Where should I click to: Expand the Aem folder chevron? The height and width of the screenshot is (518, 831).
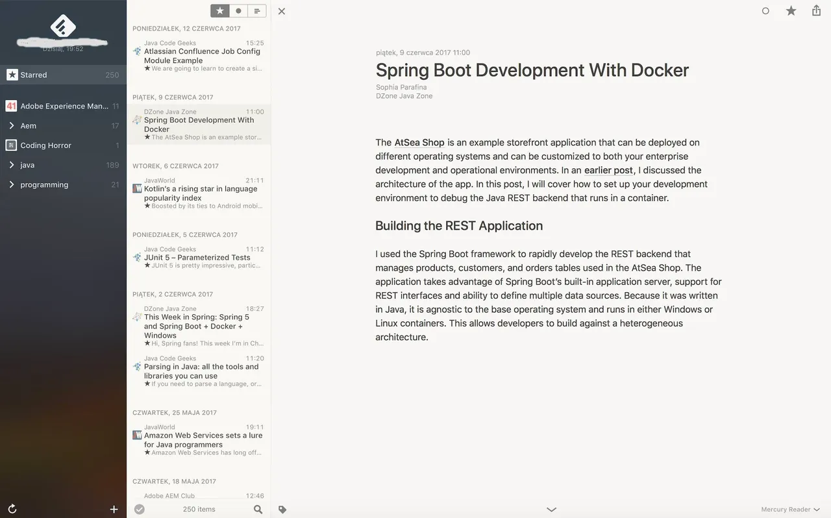(x=12, y=126)
